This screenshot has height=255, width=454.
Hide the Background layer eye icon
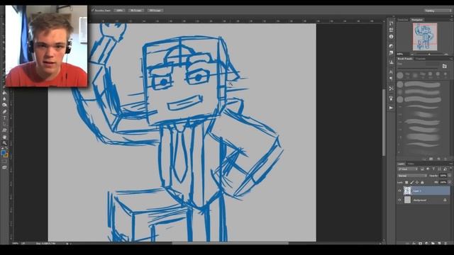coord(399,200)
